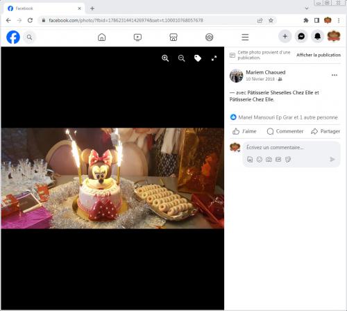Image resolution: width=347 pixels, height=311 pixels.
Task: Click the audience friends icon
Action: [280, 79]
